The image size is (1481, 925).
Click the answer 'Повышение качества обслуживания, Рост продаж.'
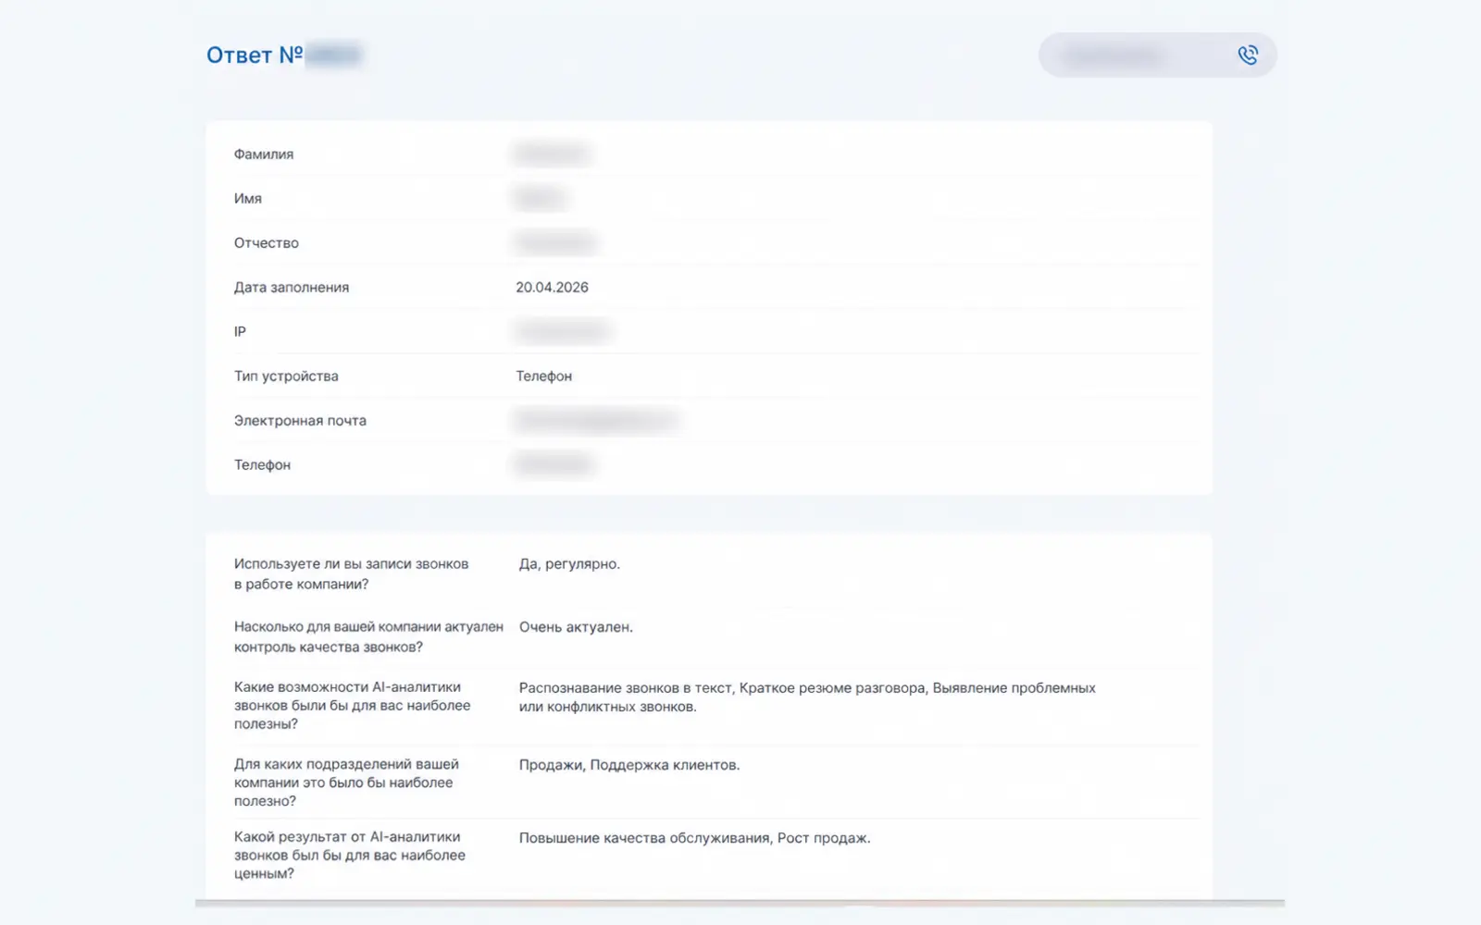[694, 838]
